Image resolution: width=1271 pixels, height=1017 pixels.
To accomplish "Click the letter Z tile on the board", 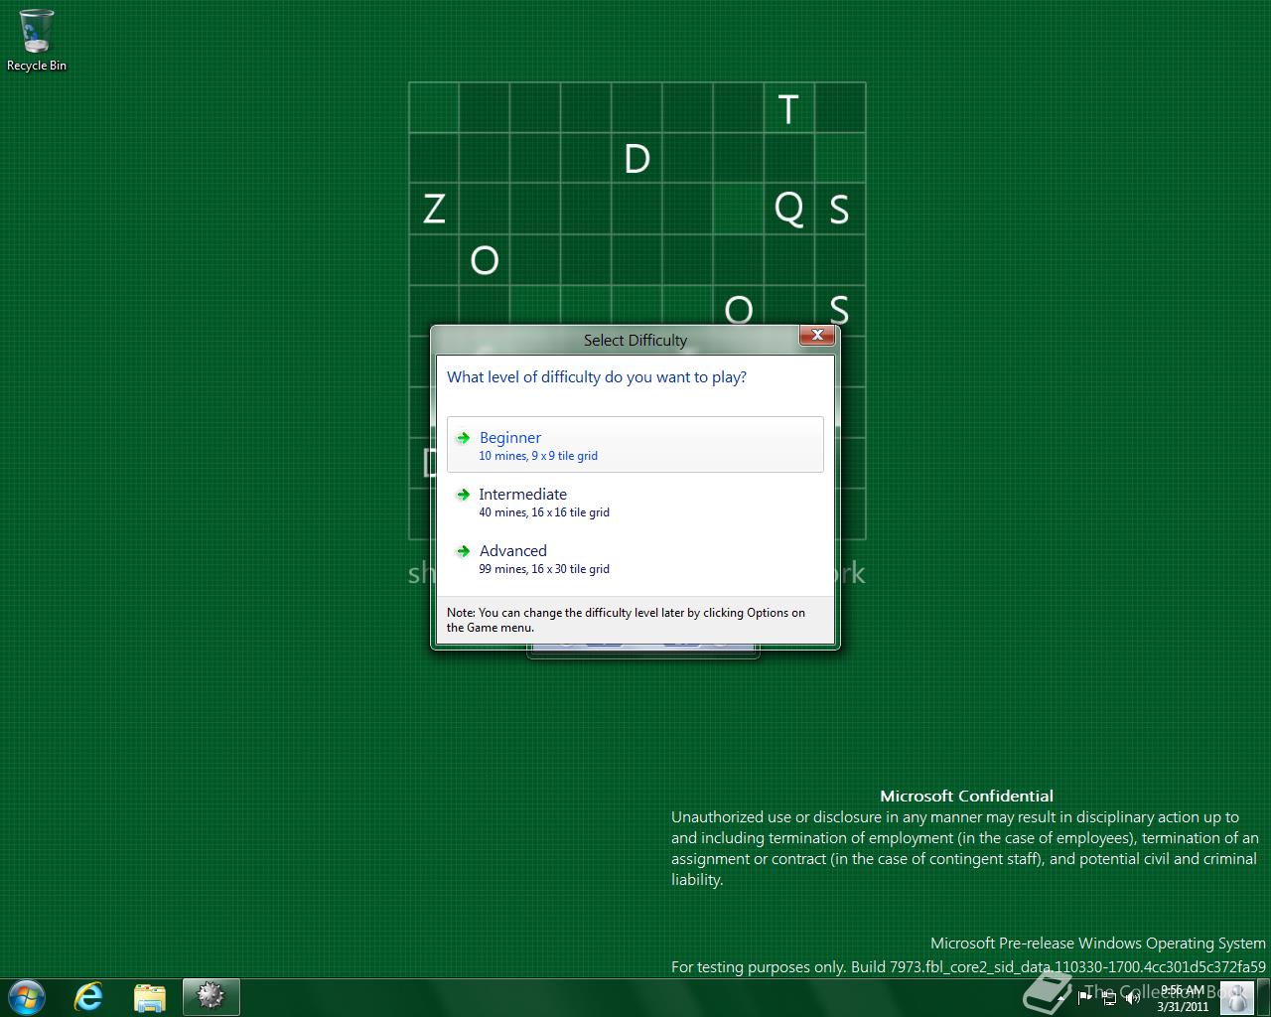I will coord(434,210).
